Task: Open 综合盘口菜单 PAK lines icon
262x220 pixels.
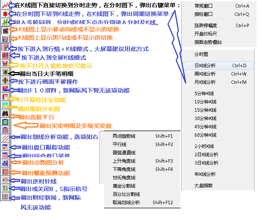Action: click(x=5, y=155)
